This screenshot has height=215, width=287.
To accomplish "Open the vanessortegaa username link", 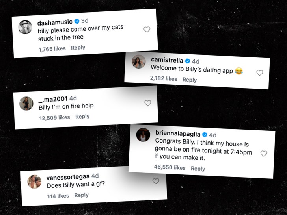I will coord(68,177).
